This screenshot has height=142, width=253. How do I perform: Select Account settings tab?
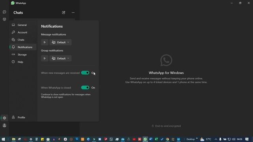(x=23, y=32)
